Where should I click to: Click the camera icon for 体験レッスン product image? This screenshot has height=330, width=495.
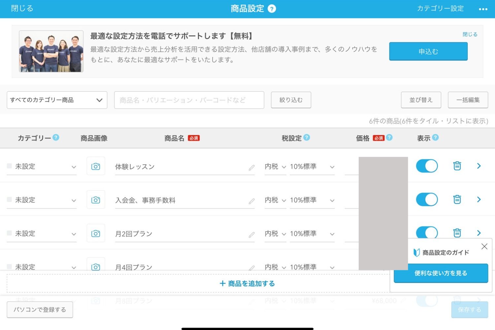[96, 166]
